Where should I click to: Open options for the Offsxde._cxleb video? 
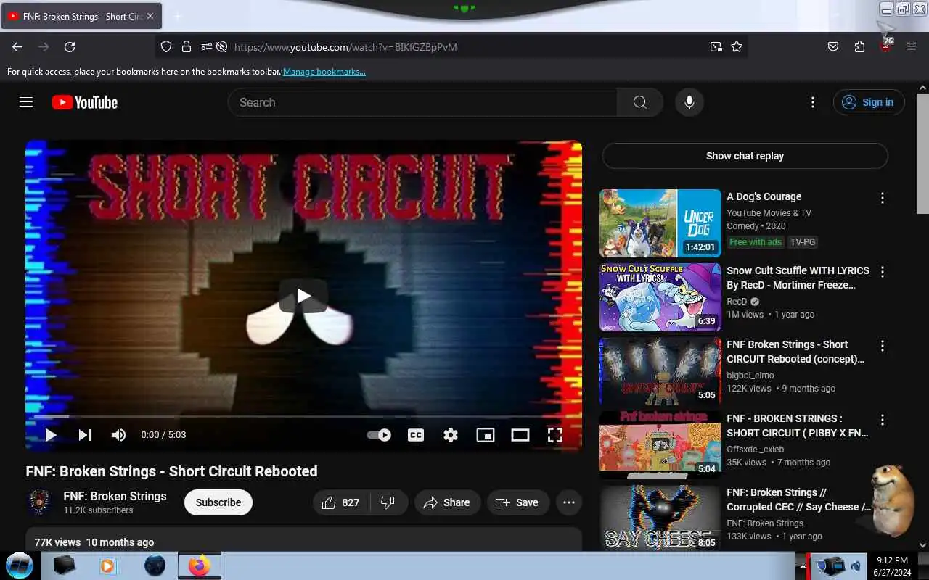883,420
